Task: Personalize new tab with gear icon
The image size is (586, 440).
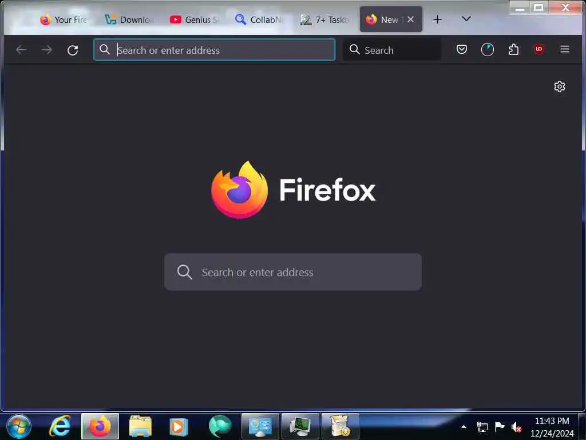Action: coord(560,87)
